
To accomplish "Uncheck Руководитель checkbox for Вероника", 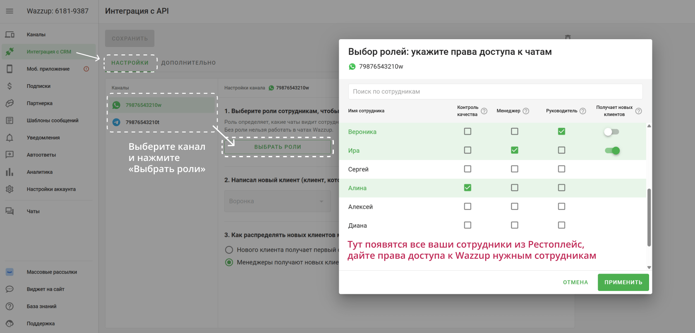I will tap(561, 131).
